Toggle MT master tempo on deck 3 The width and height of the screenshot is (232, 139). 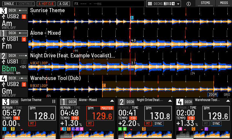[32, 124]
